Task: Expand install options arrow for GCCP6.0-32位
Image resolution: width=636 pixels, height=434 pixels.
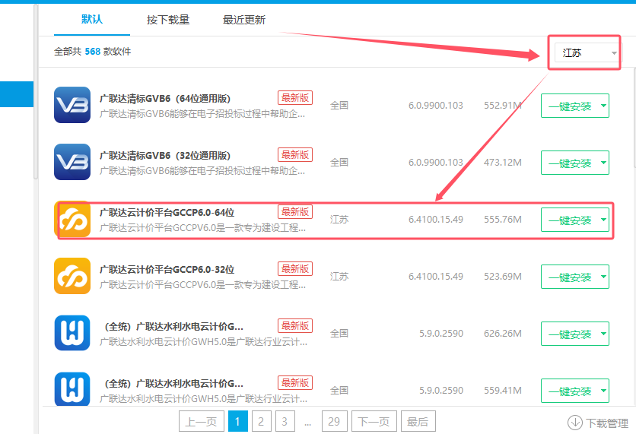Action: point(603,277)
